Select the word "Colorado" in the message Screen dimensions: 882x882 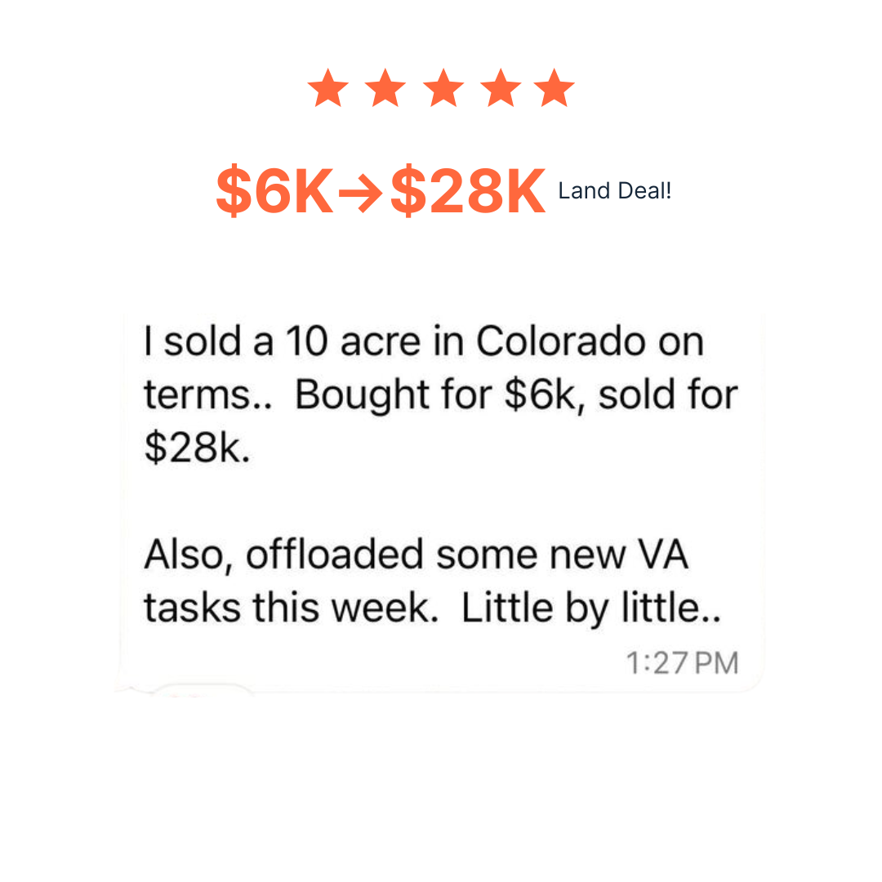549,342
